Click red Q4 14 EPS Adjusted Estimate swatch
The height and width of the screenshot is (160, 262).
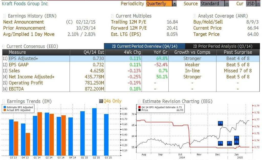[139, 107]
